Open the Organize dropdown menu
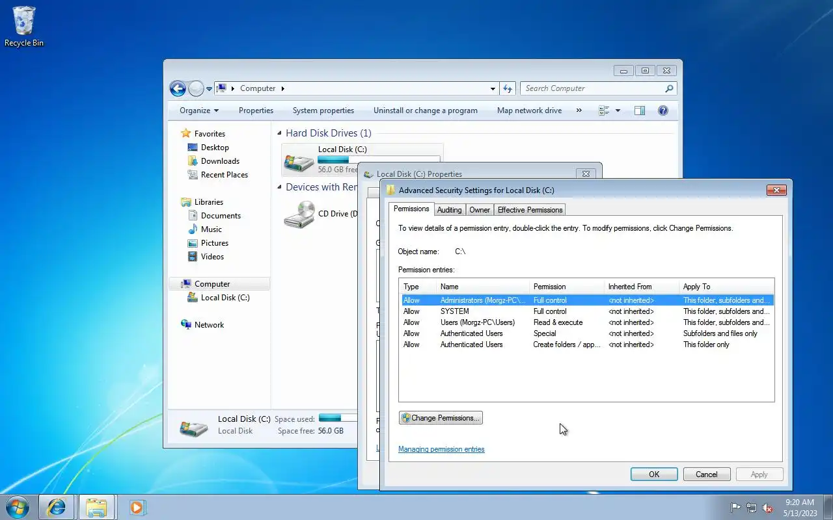 point(199,110)
